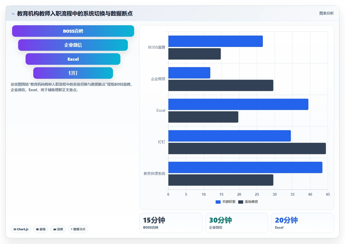Click the 表格 tag chip
Image resolution: width=345 pixels, height=244 pixels.
pos(41,229)
